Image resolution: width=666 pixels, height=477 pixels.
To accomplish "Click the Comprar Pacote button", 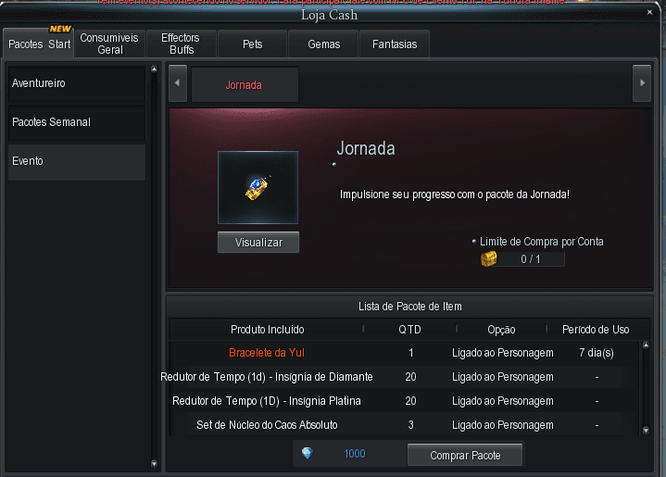I will coord(465,455).
